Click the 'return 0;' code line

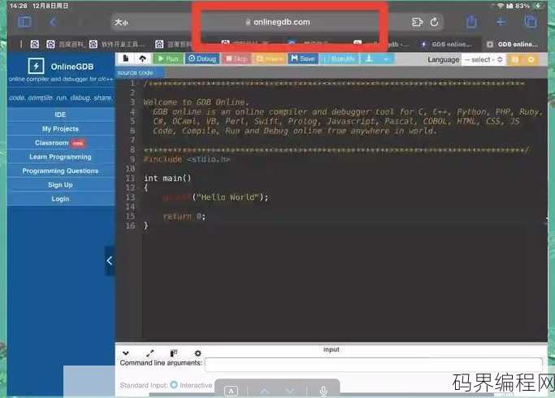(184, 216)
